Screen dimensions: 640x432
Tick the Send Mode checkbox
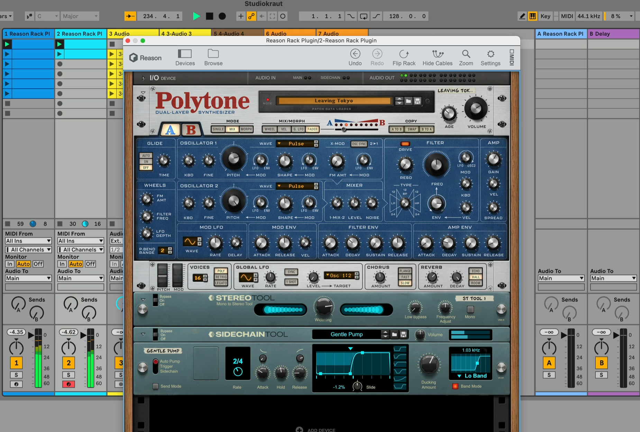click(155, 386)
